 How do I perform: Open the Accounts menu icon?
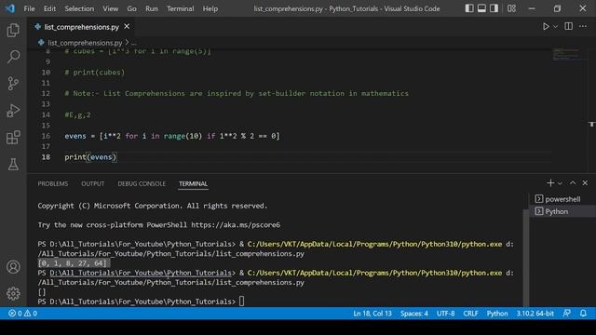tap(13, 267)
